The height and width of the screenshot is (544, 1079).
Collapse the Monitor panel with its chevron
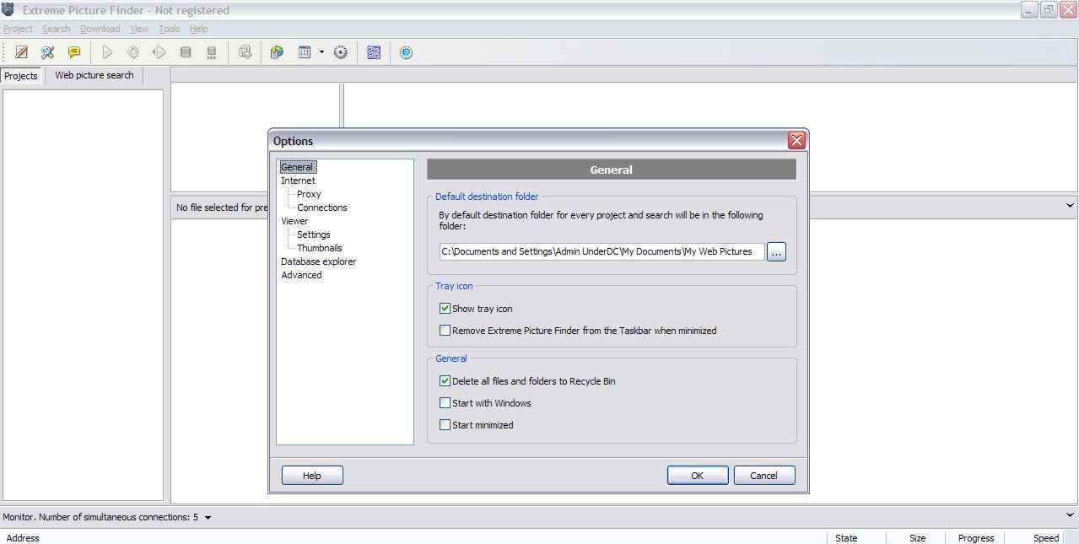[1070, 515]
